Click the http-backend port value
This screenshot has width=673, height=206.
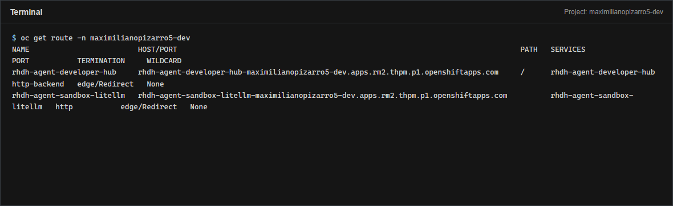point(38,84)
